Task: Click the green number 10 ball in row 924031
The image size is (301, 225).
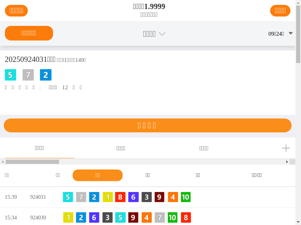Action: pos(185,197)
